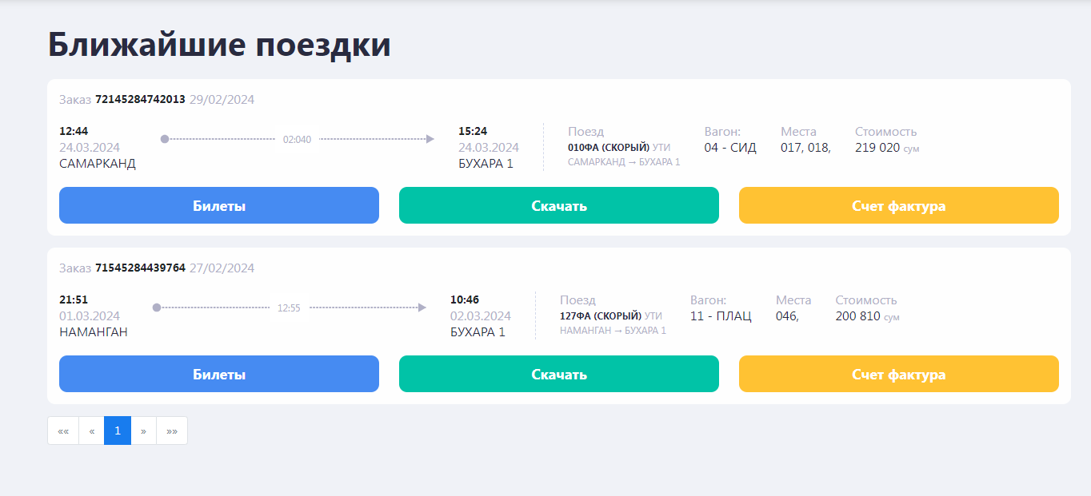Select page 1 in pagination
The image size is (1091, 496).
click(118, 431)
